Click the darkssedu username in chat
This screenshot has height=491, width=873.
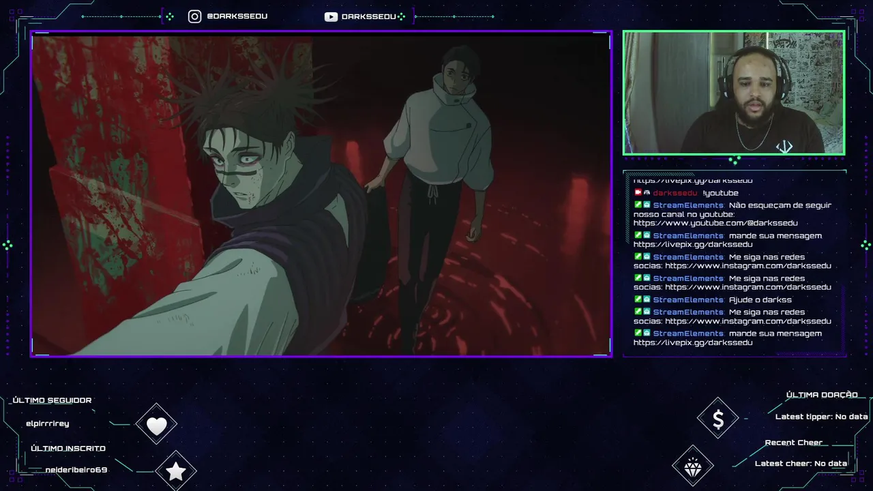tap(675, 193)
